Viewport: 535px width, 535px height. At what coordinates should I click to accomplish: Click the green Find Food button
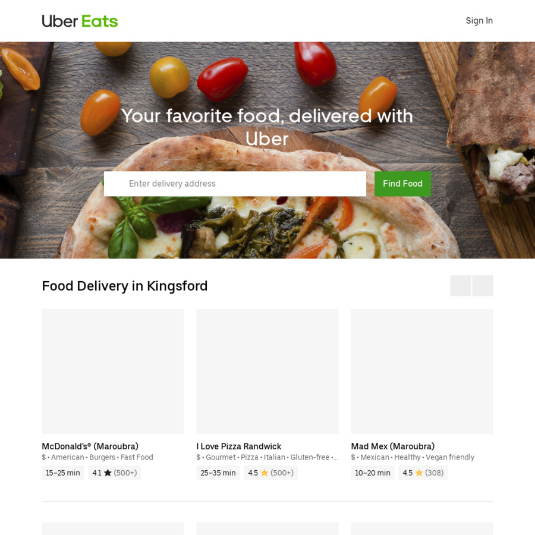pos(402,184)
